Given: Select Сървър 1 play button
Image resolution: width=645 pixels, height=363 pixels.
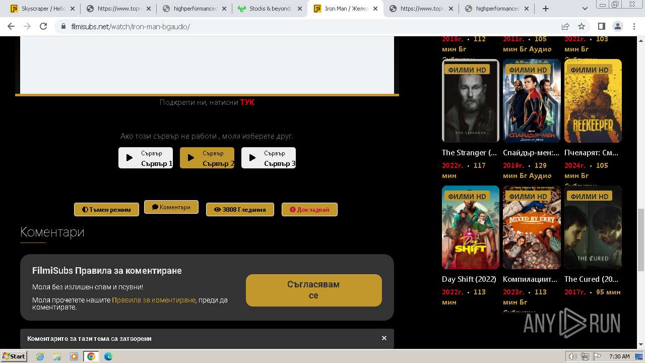Looking at the screenshot, I should (146, 158).
